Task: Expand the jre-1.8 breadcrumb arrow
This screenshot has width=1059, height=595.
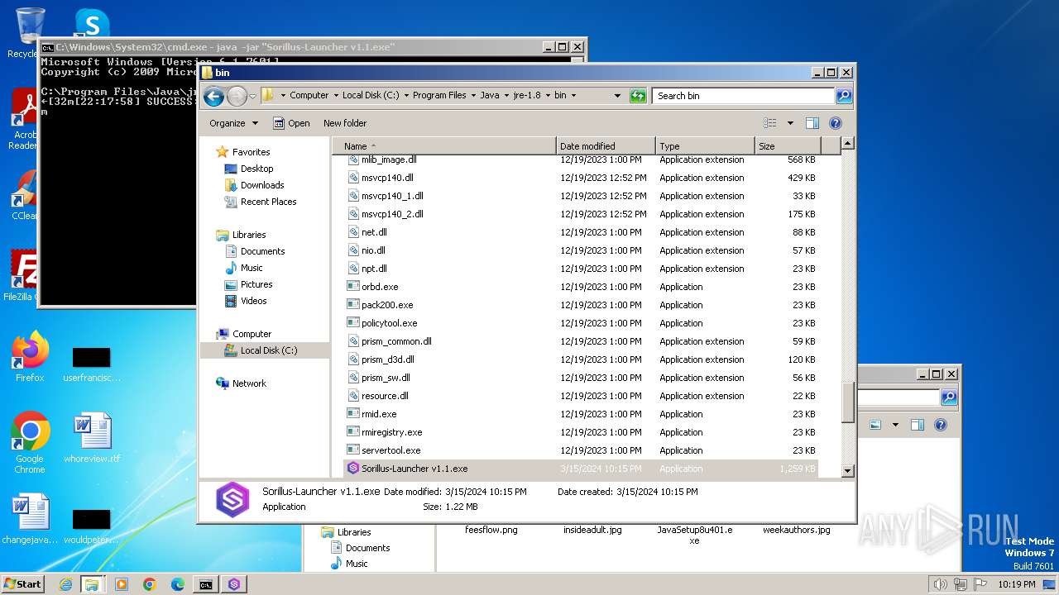Action: click(548, 96)
